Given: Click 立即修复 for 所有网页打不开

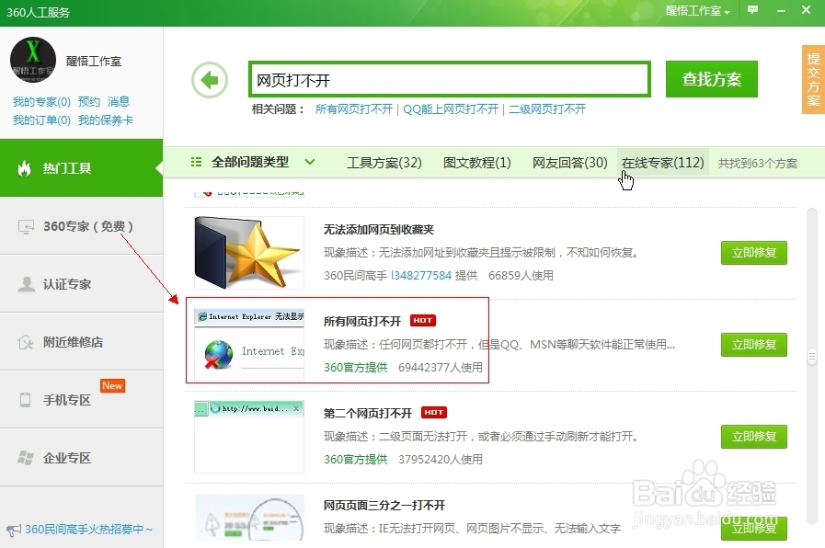Looking at the screenshot, I should (754, 345).
